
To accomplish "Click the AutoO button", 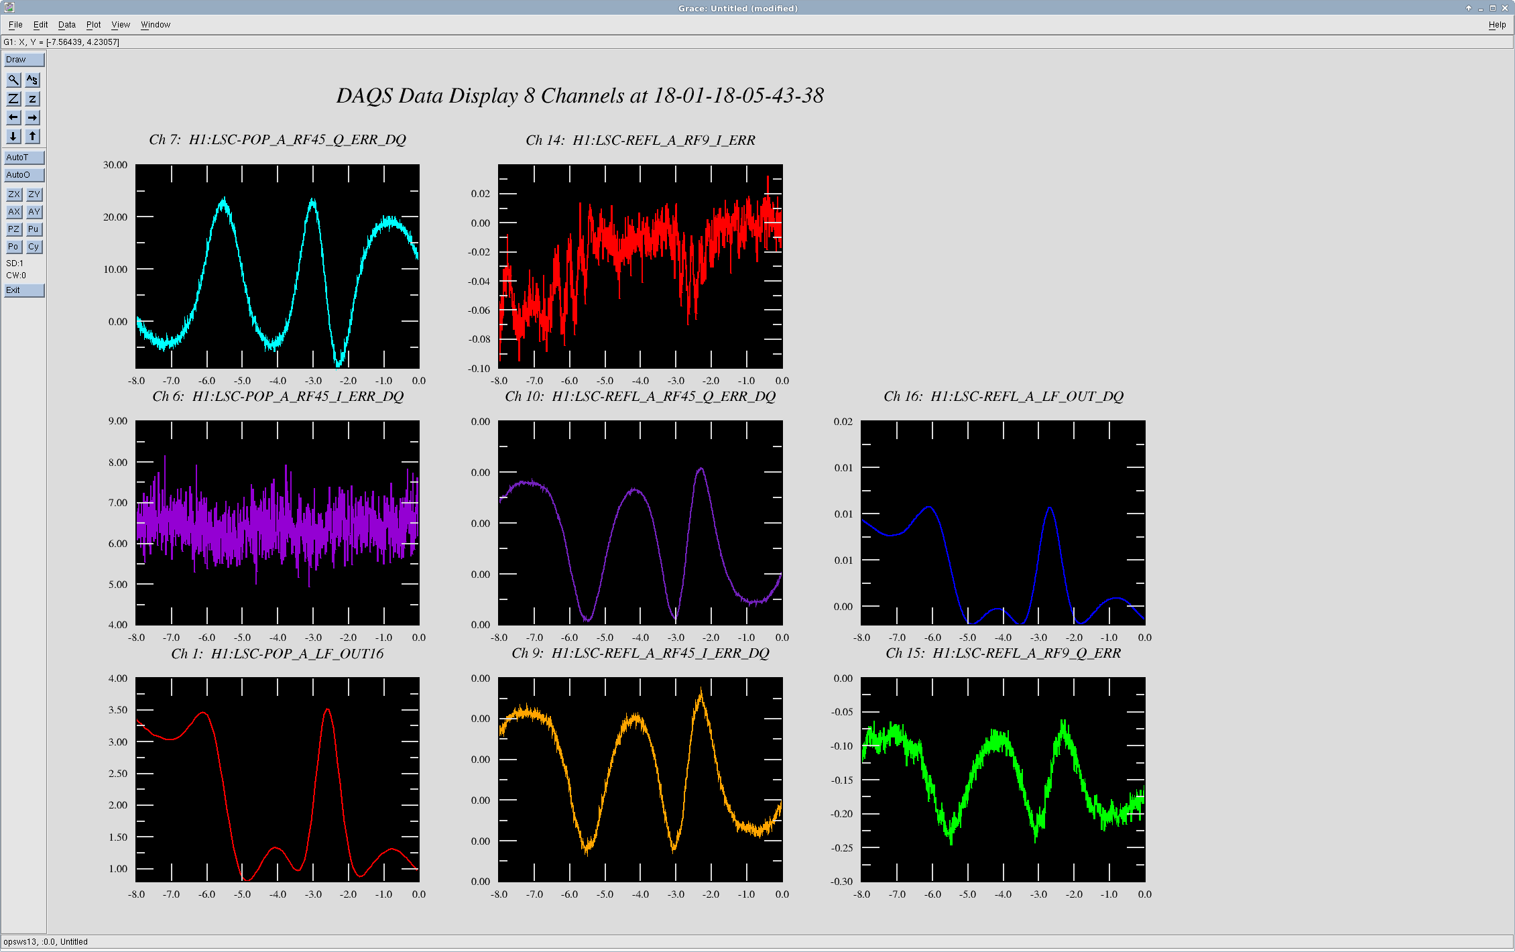I will coord(24,175).
